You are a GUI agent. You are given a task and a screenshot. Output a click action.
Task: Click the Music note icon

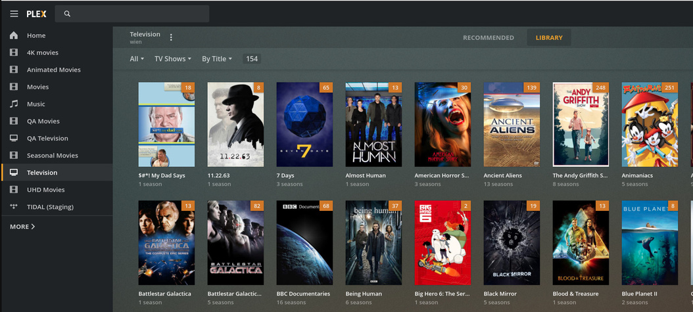(14, 104)
